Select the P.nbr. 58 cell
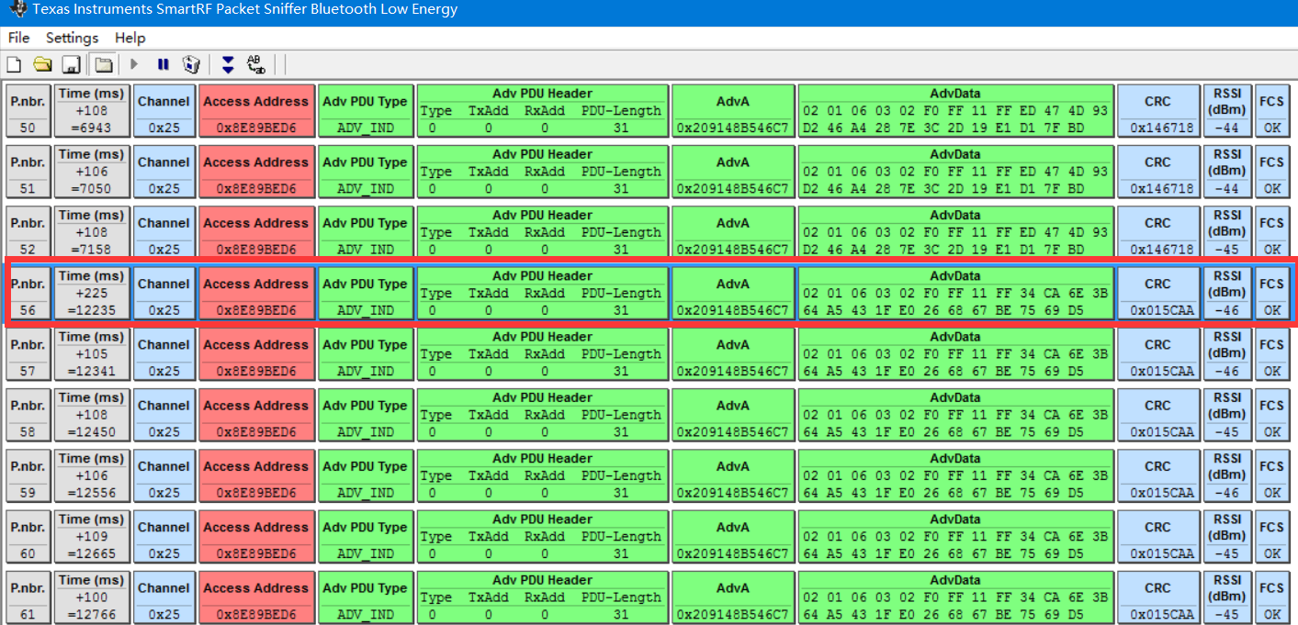Image resolution: width=1298 pixels, height=625 pixels. 28,415
